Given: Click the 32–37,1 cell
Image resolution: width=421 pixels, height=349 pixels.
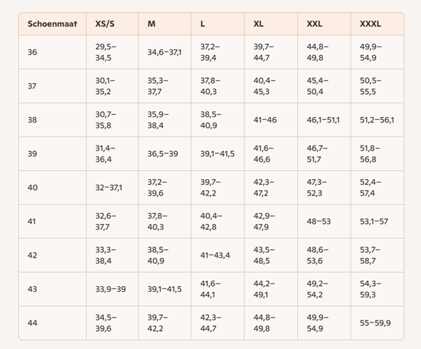Looking at the screenshot, I should pos(109,187).
